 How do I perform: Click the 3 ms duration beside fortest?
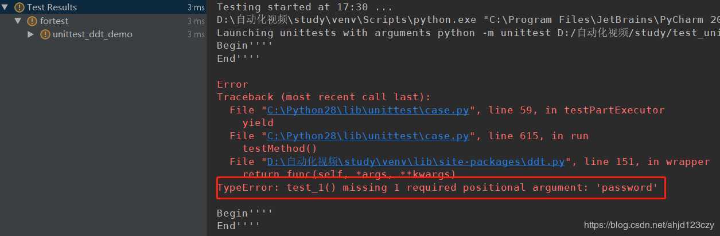[x=196, y=21]
